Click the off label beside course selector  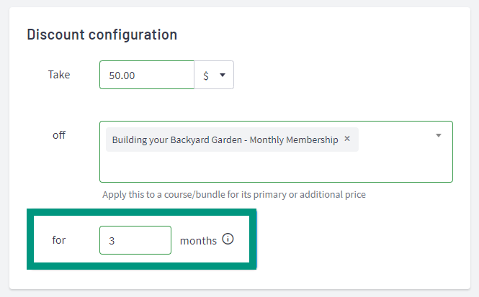click(x=59, y=134)
